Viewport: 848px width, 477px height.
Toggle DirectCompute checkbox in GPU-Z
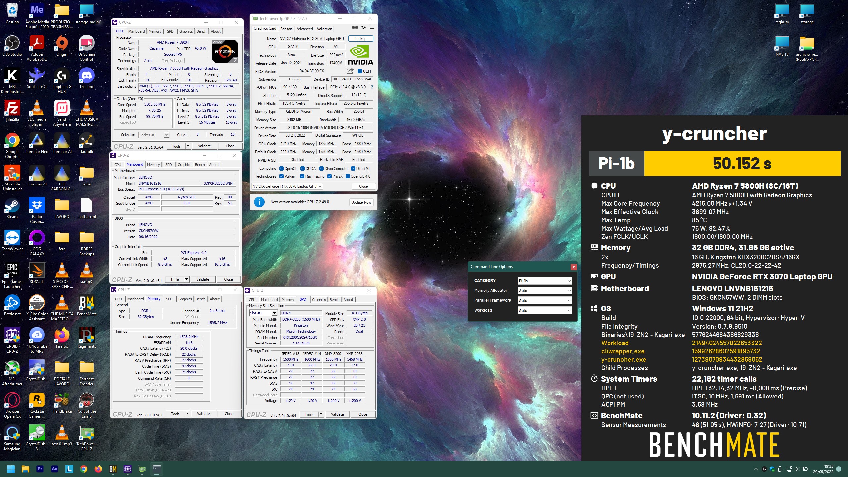[x=321, y=169]
